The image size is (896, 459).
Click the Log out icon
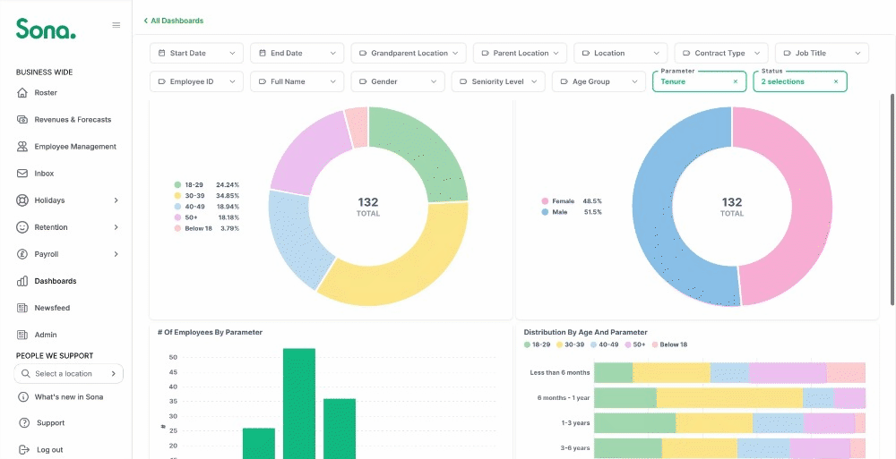24,449
